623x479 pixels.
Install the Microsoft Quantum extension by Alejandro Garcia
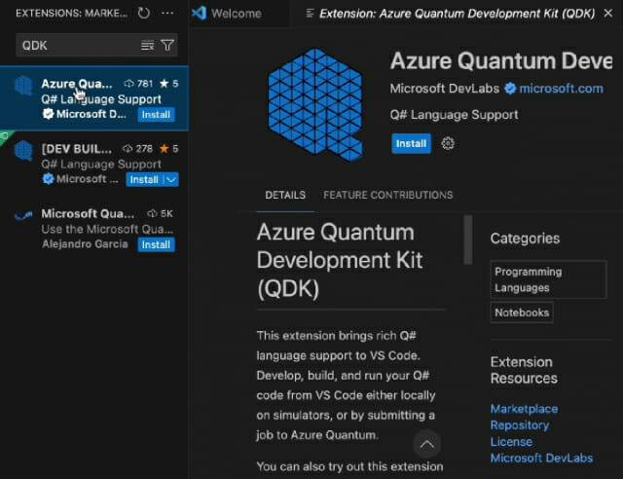click(x=156, y=244)
